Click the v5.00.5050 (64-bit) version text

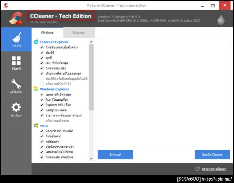(x=44, y=22)
